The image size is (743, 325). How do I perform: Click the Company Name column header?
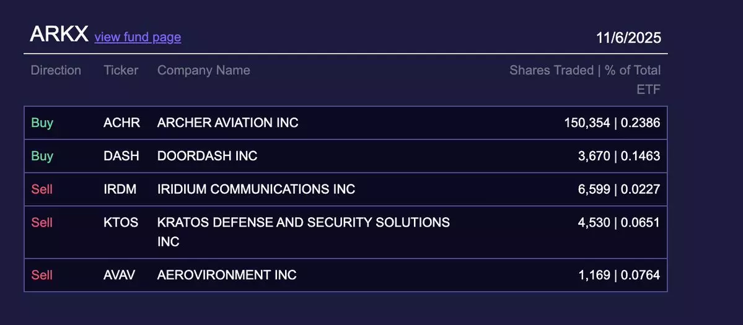[x=203, y=71]
